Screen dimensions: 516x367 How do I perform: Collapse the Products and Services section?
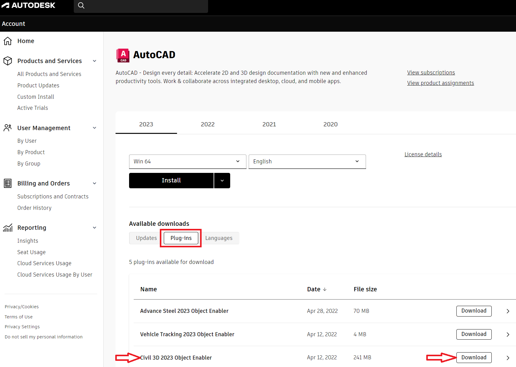94,61
